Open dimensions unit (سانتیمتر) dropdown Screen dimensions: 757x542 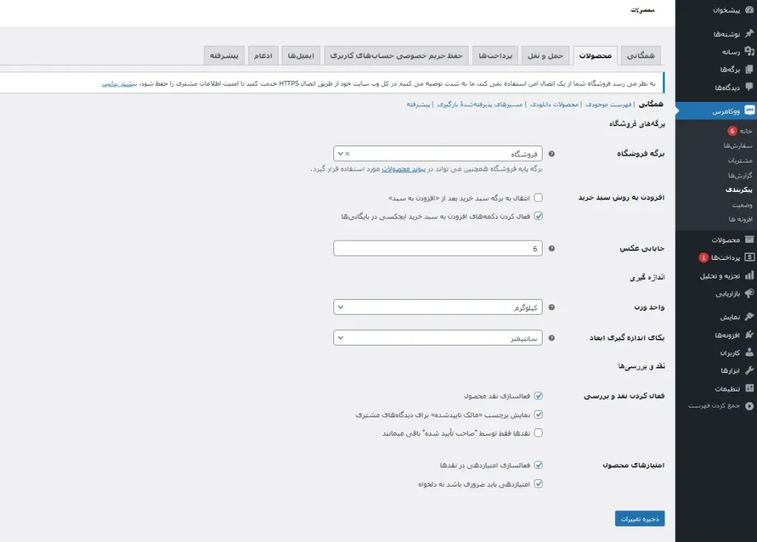(438, 337)
